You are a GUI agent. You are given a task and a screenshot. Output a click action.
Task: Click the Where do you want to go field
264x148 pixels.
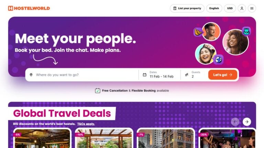click(82, 75)
